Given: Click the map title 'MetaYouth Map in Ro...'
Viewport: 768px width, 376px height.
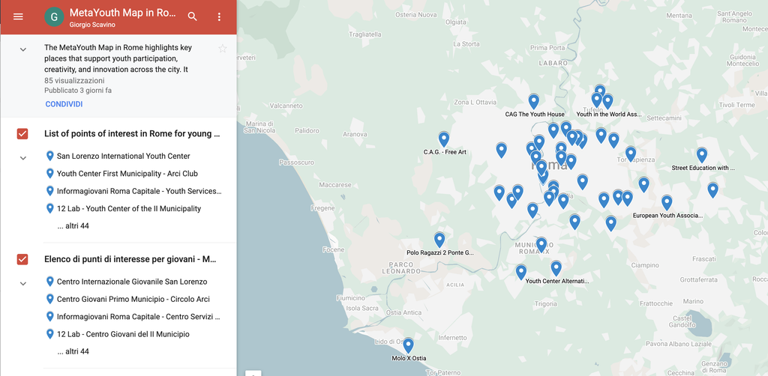Looking at the screenshot, I should coord(122,13).
